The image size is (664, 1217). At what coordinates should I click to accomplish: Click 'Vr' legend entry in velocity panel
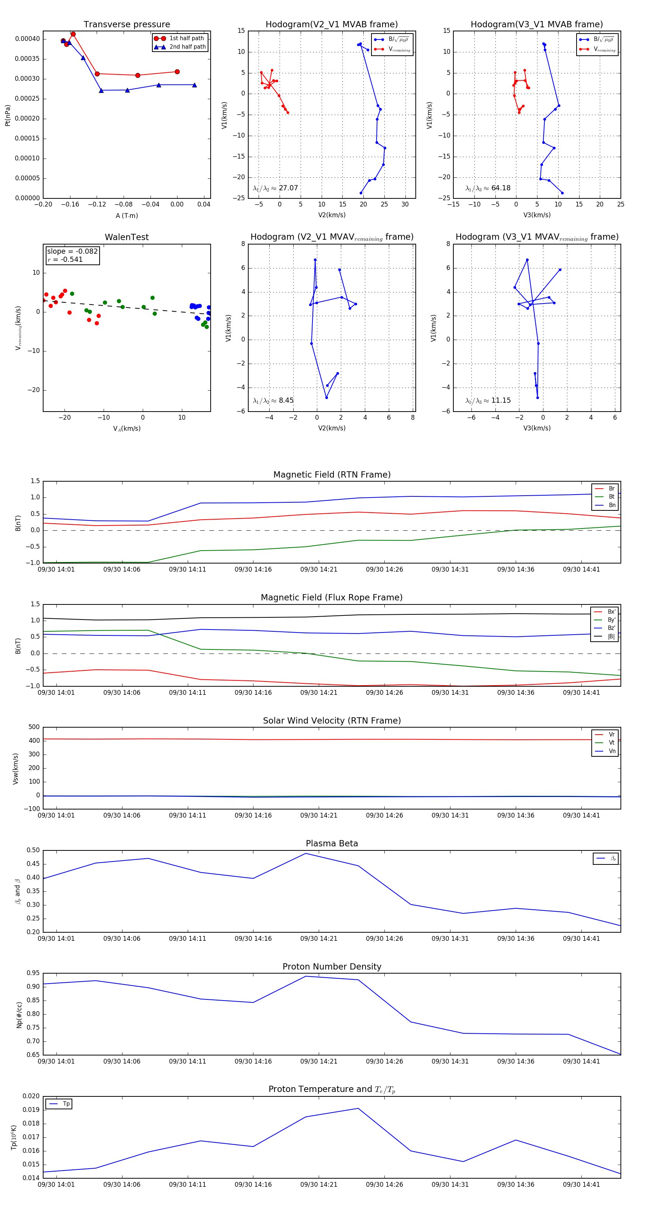(x=605, y=735)
